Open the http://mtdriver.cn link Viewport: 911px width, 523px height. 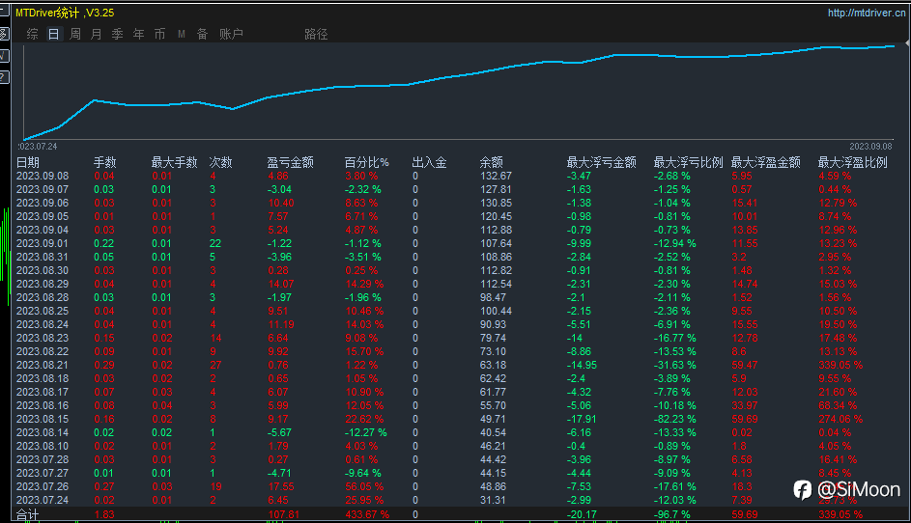click(867, 13)
